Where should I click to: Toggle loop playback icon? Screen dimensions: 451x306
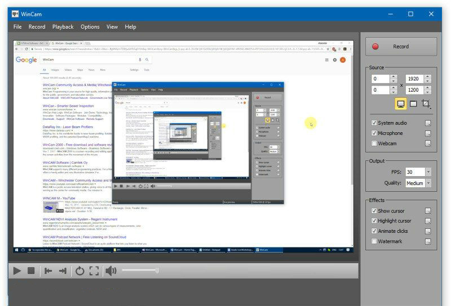[79, 271]
